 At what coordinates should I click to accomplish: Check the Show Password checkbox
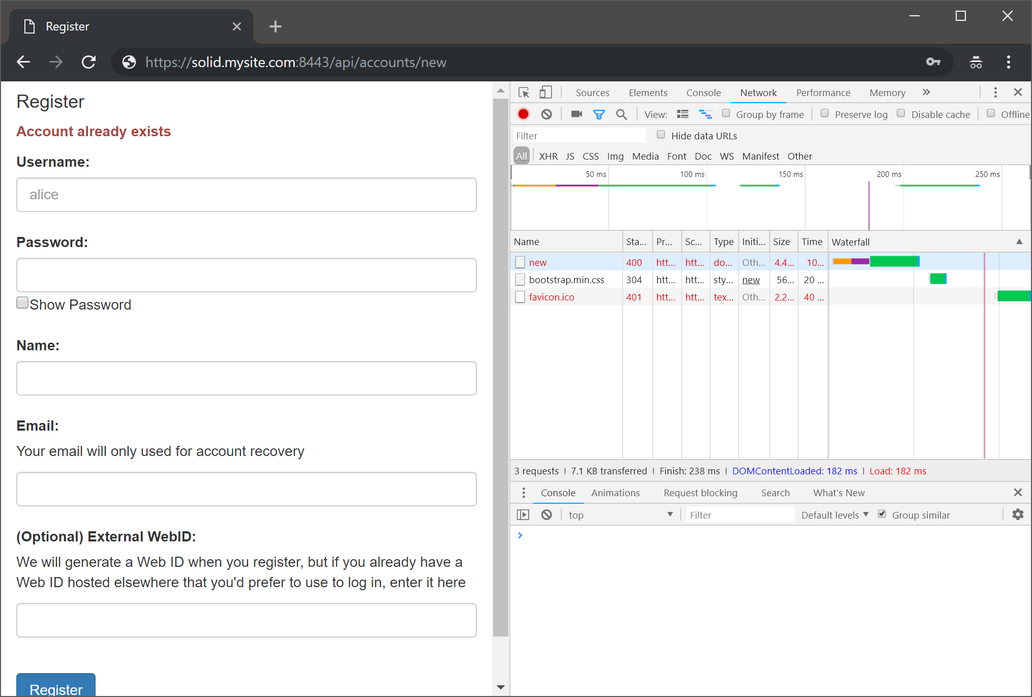(x=22, y=303)
